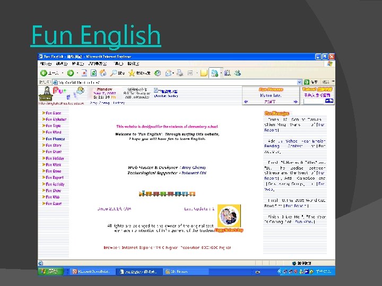Go back with the green Back arrow

(44, 73)
